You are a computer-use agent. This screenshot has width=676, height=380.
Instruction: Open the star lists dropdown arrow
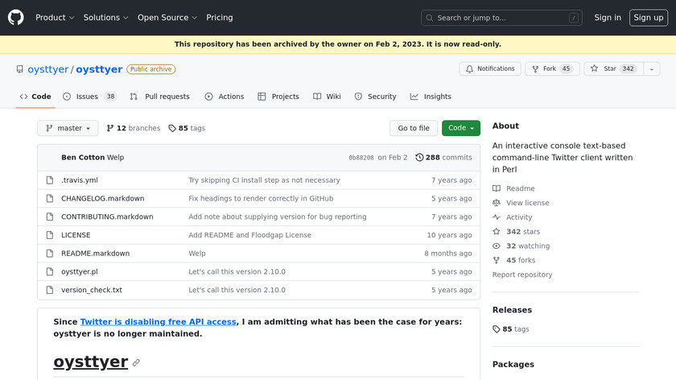[x=651, y=69]
